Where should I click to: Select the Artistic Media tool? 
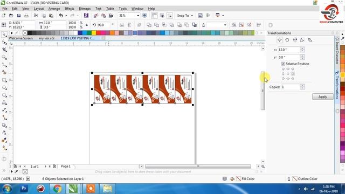(x=4, y=72)
